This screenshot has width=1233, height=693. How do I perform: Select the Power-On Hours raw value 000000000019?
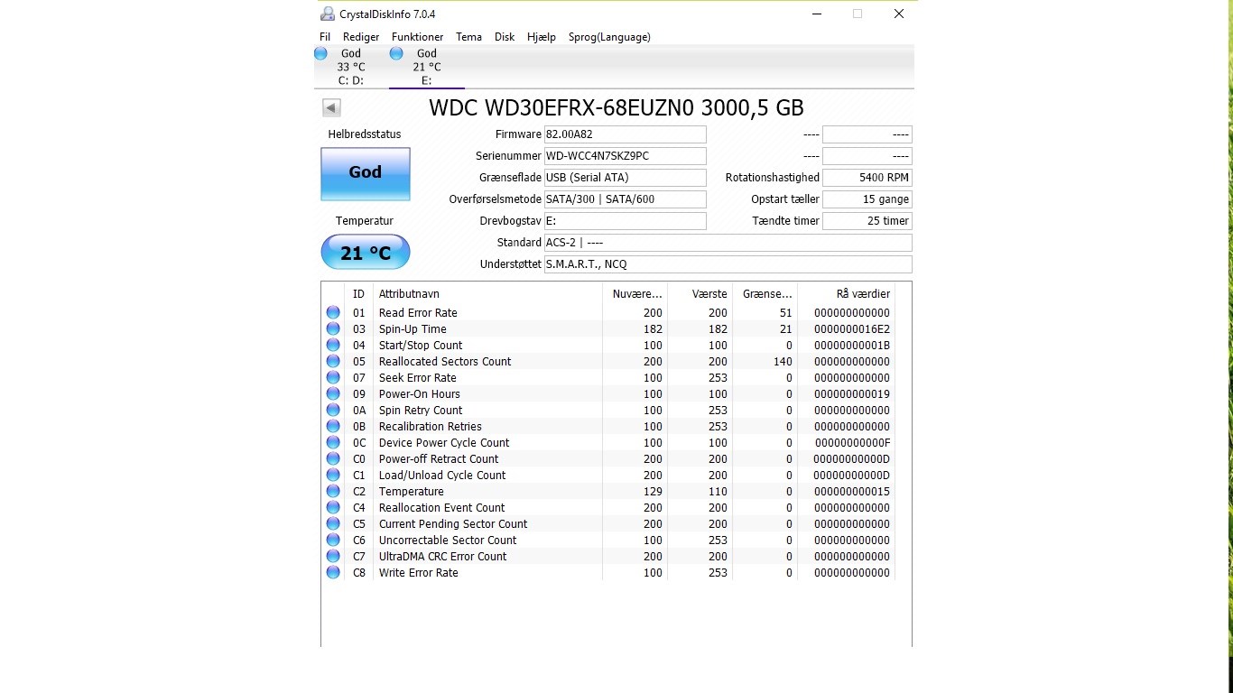tap(851, 394)
